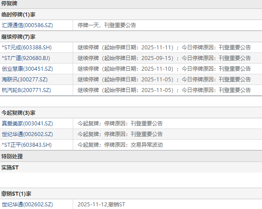Open 杭汽轮B(200771.SZ) stock link
262x209 pixels.
point(26,90)
